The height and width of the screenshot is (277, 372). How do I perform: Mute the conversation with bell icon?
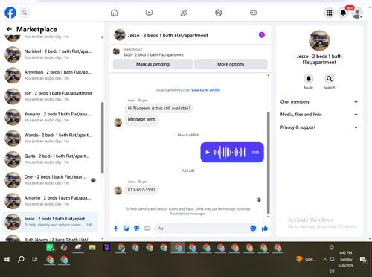(x=309, y=79)
